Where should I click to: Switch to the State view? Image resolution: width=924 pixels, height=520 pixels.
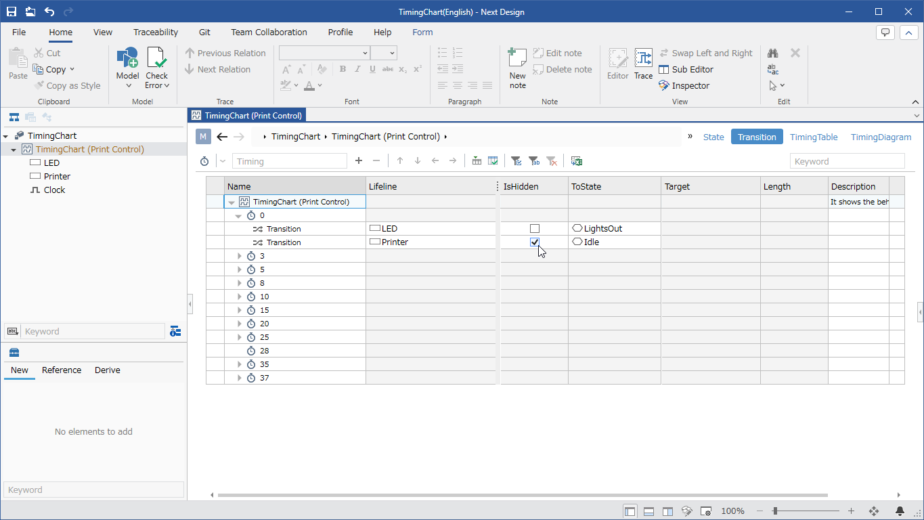click(713, 137)
